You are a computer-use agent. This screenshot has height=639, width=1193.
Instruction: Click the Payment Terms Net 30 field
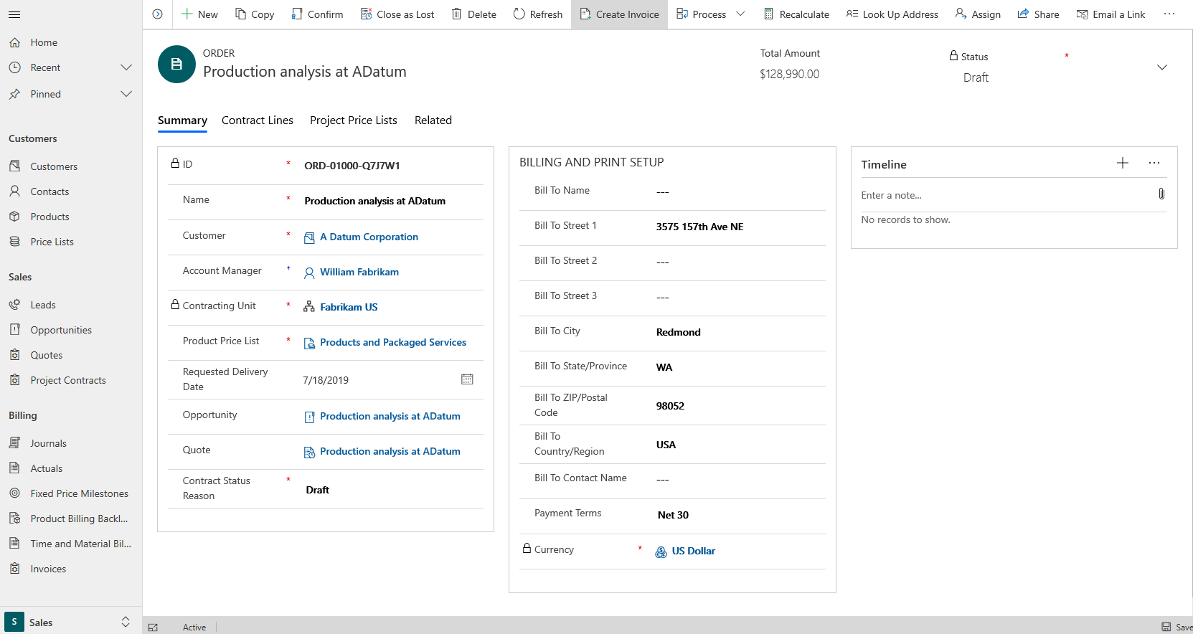(x=740, y=515)
